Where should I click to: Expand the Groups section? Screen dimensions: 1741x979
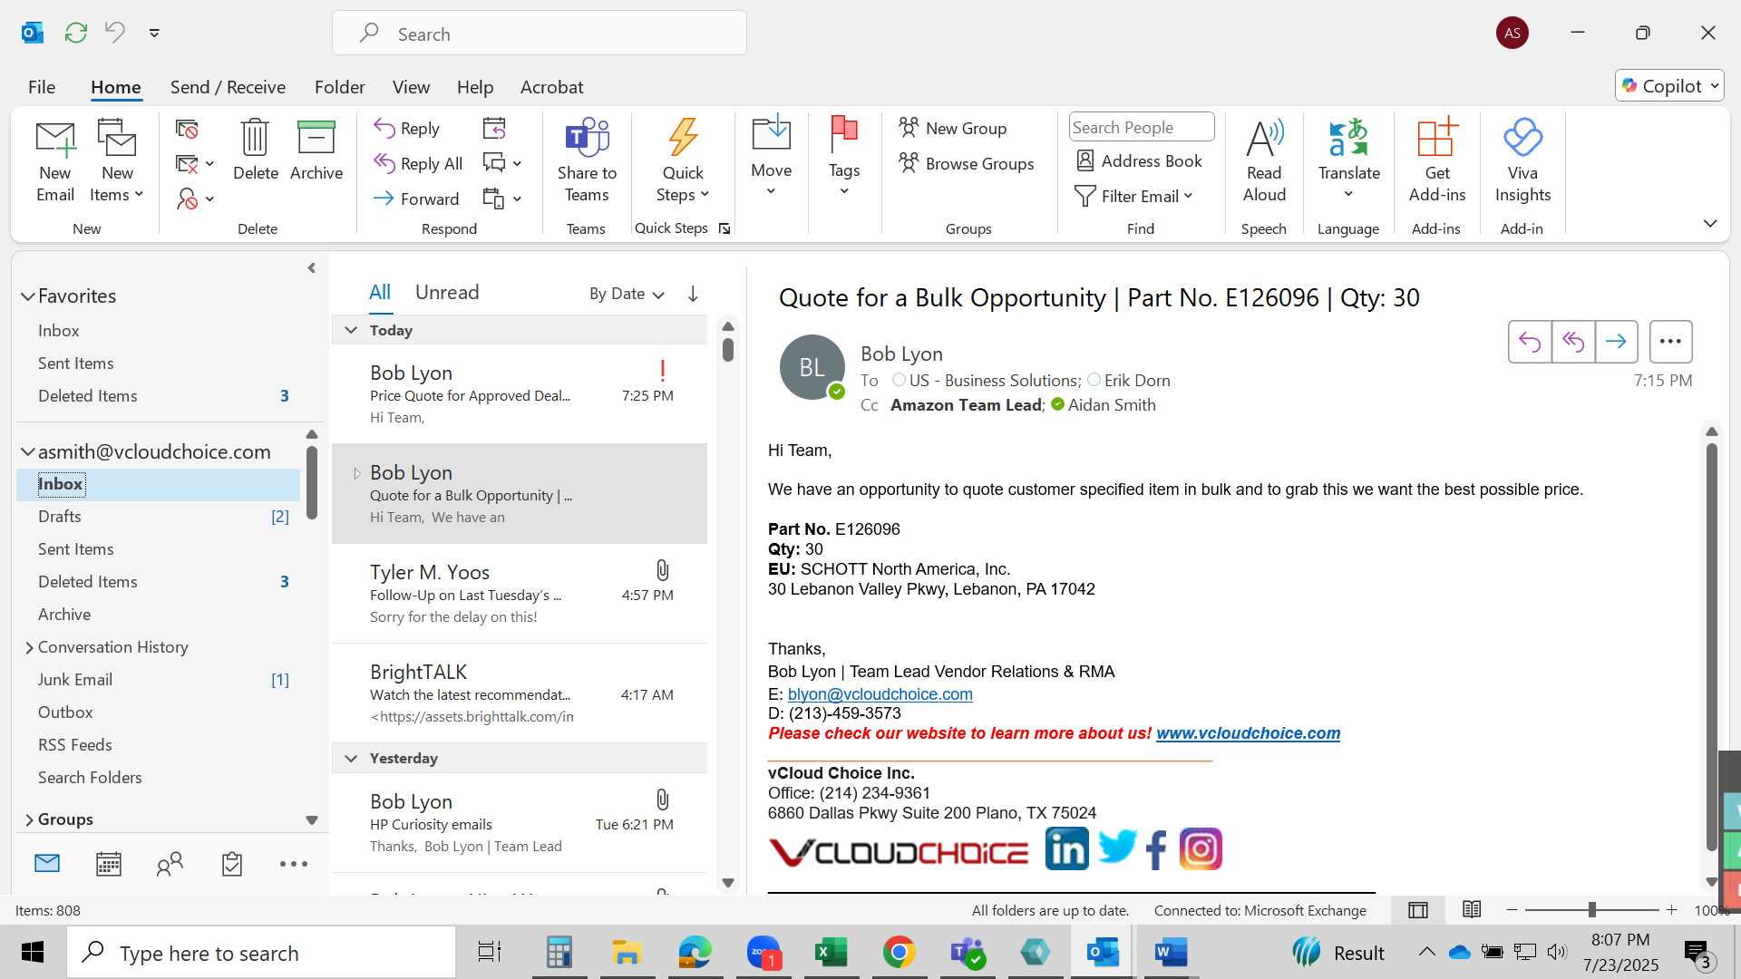coord(29,819)
